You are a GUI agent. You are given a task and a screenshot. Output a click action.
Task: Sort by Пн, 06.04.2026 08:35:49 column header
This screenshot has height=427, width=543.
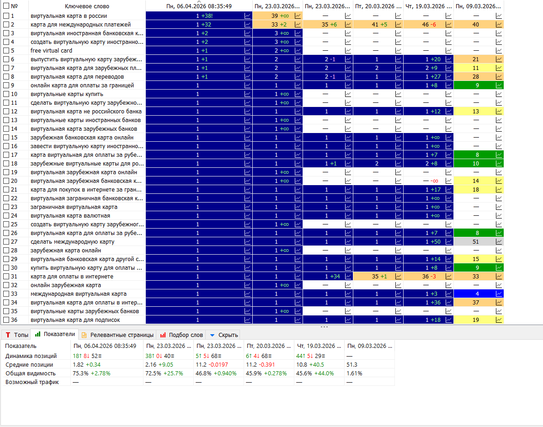coord(199,6)
